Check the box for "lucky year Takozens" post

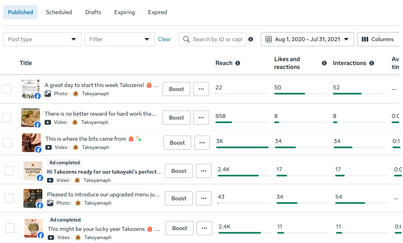coord(10,228)
